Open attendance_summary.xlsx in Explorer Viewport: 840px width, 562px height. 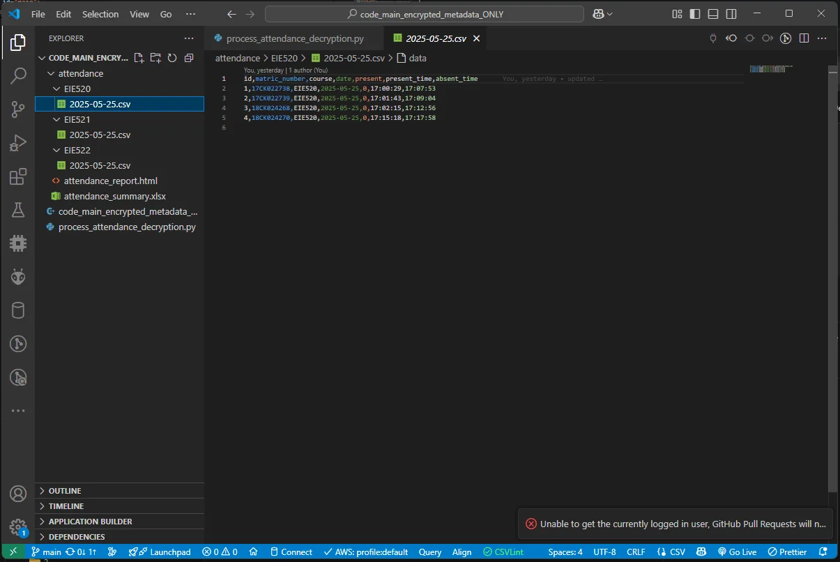114,196
